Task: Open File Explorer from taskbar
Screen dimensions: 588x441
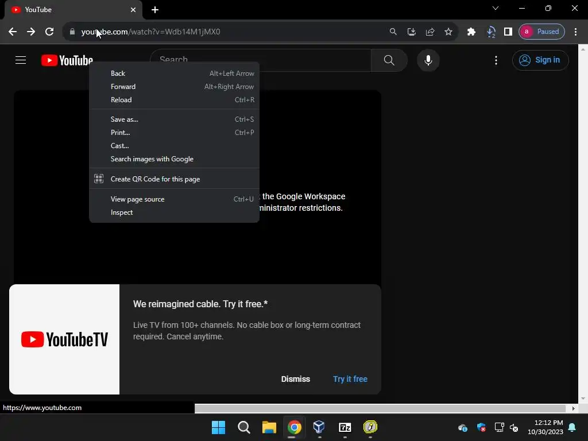Action: click(x=269, y=427)
